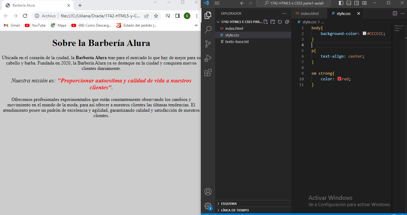Open texto-base.txt in the explorer tree
Viewport: 407px width, 215px height.
point(253,42)
